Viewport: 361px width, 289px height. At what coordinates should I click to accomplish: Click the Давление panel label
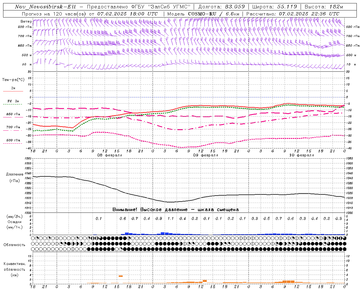tap(15, 174)
